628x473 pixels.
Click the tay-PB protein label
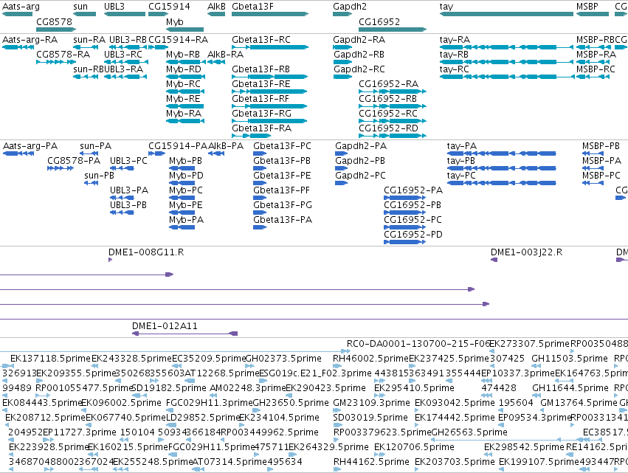[x=461, y=161]
